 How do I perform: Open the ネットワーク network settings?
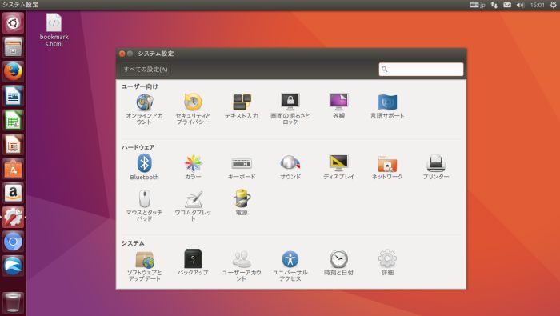[x=387, y=167]
